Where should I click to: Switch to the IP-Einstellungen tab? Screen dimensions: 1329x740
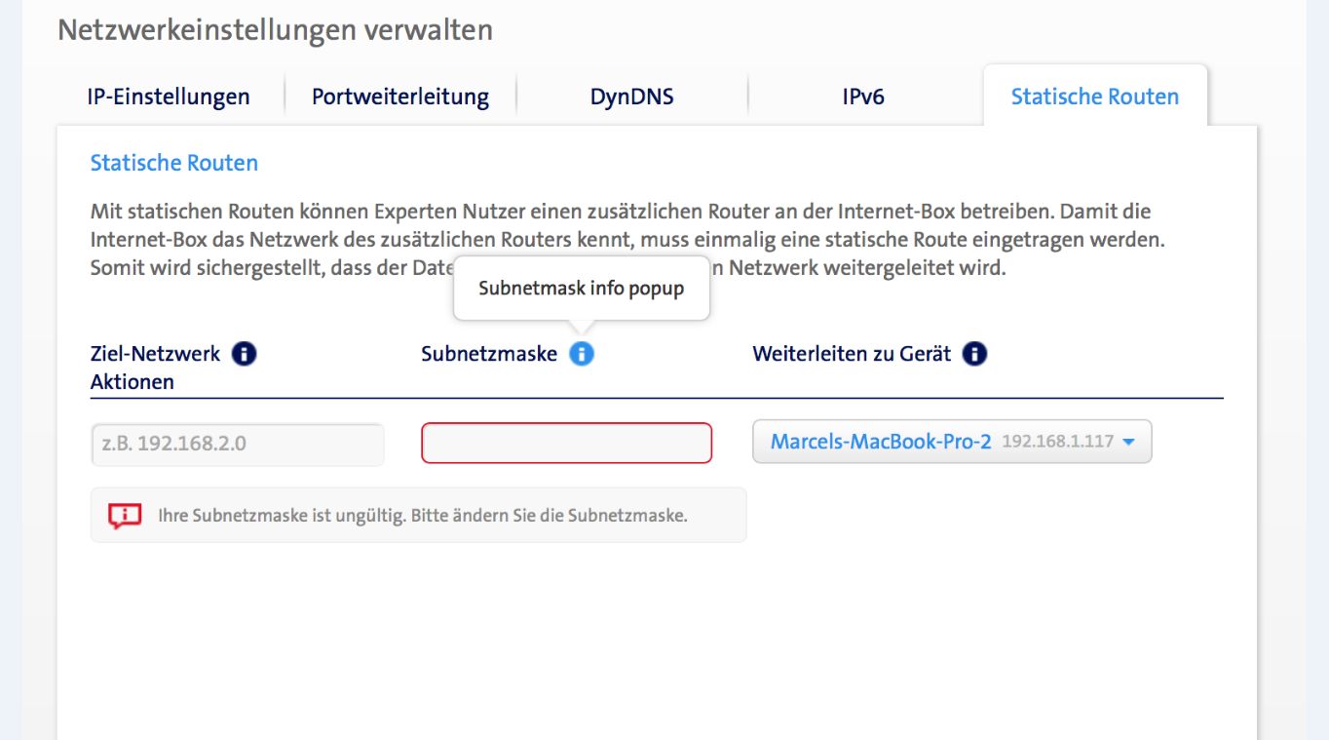169,97
